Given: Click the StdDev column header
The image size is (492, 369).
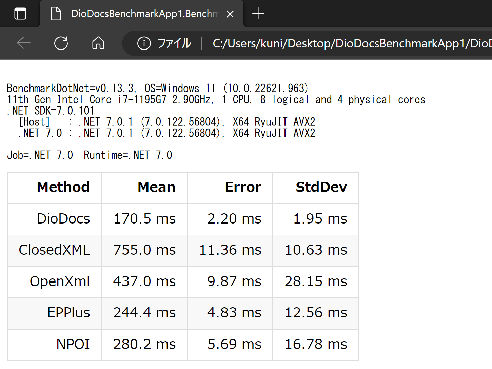Looking at the screenshot, I should [x=321, y=187].
